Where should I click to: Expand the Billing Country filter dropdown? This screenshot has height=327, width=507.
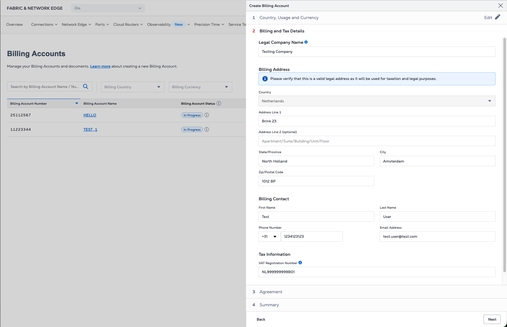pyautogui.click(x=133, y=87)
